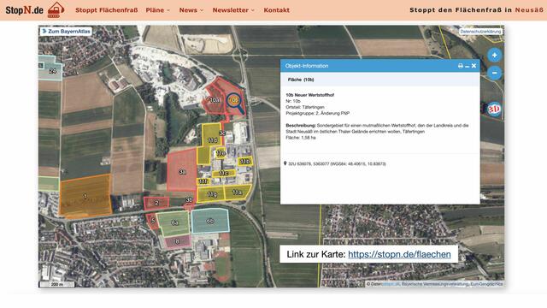Open the Datenschutzerklärung link on map
This screenshot has height=308, width=547.
[480, 32]
